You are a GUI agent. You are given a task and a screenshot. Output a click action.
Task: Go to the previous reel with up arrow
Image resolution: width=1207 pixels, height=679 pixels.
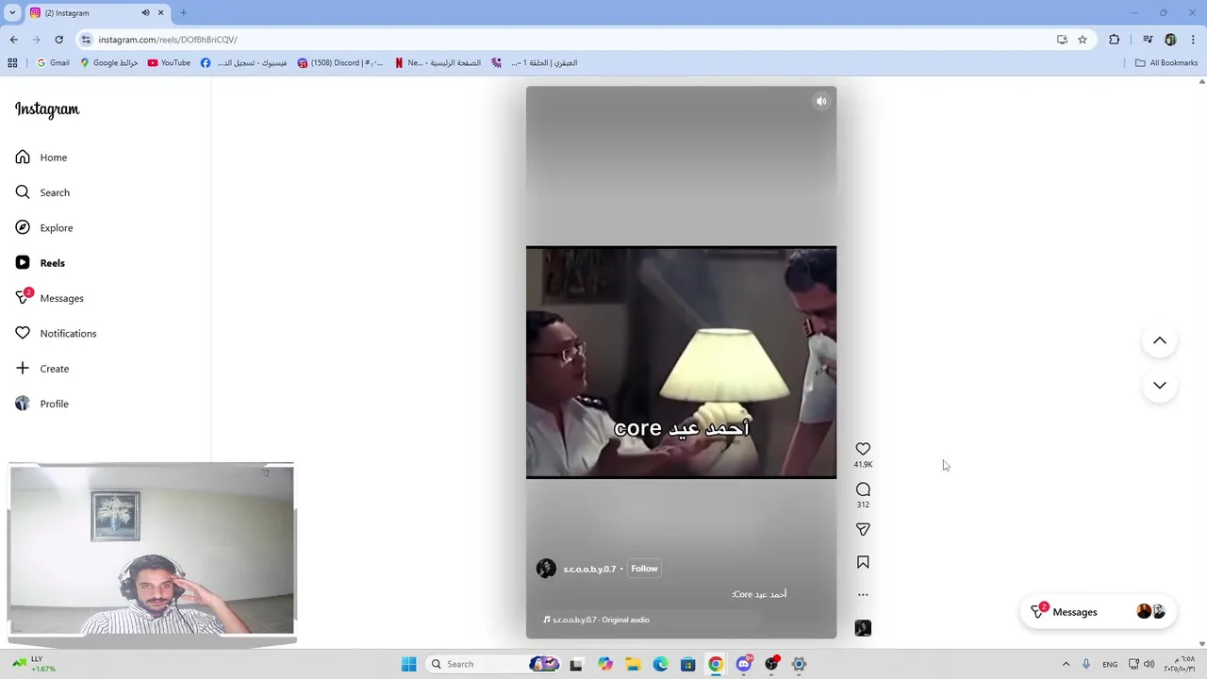click(1160, 340)
